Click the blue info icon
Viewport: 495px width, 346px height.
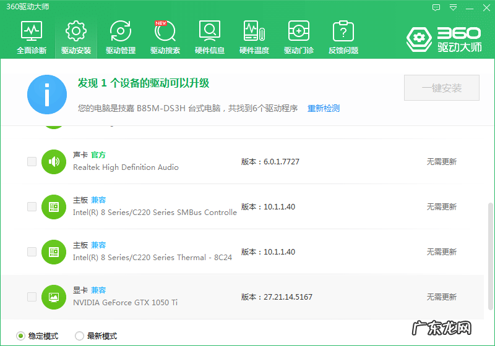click(47, 95)
